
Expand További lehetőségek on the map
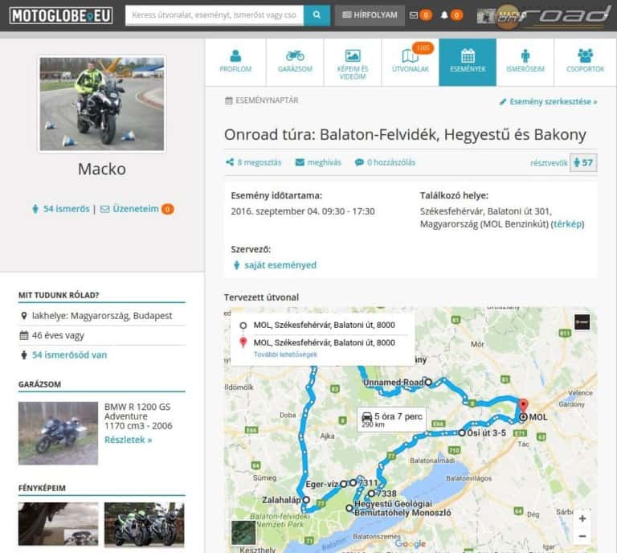(285, 354)
